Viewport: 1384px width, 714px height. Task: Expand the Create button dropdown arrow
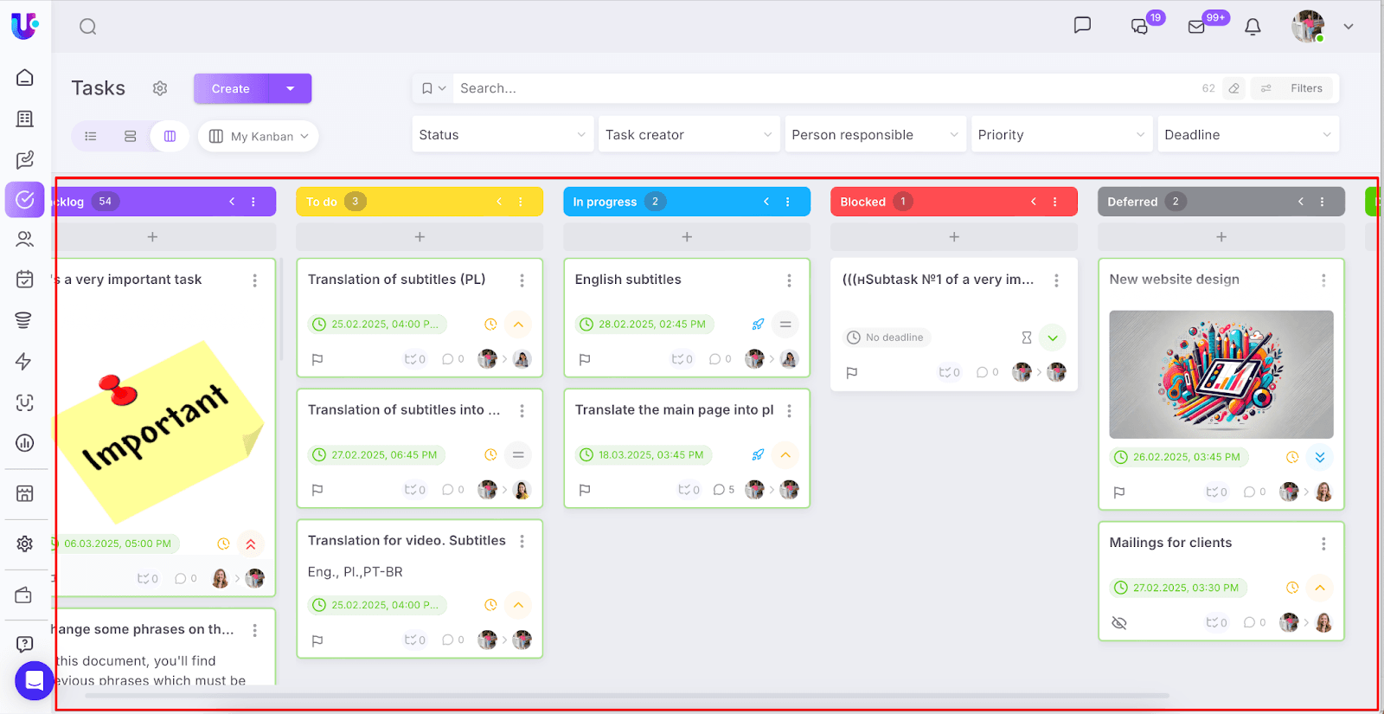291,88
